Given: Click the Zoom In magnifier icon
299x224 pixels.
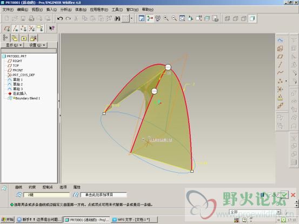Looking at the screenshot, I should 166,18.
